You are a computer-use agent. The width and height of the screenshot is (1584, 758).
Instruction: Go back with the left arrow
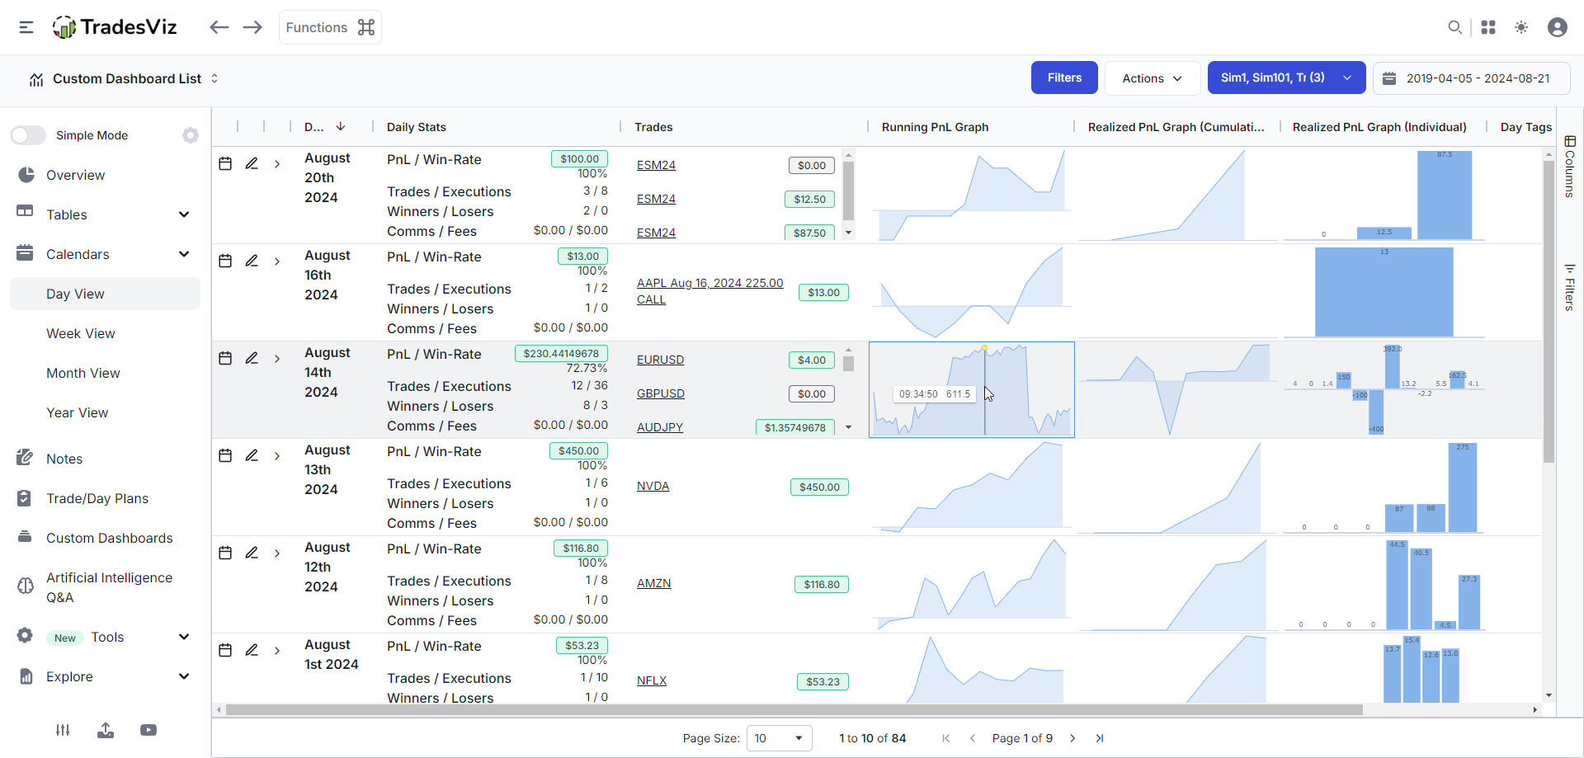click(219, 27)
